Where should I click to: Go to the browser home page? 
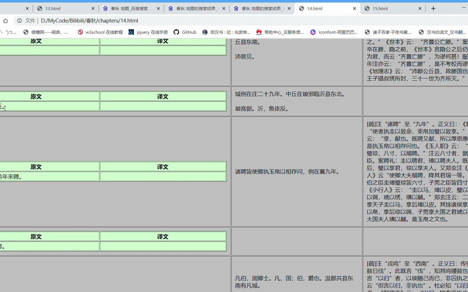(x=5, y=20)
